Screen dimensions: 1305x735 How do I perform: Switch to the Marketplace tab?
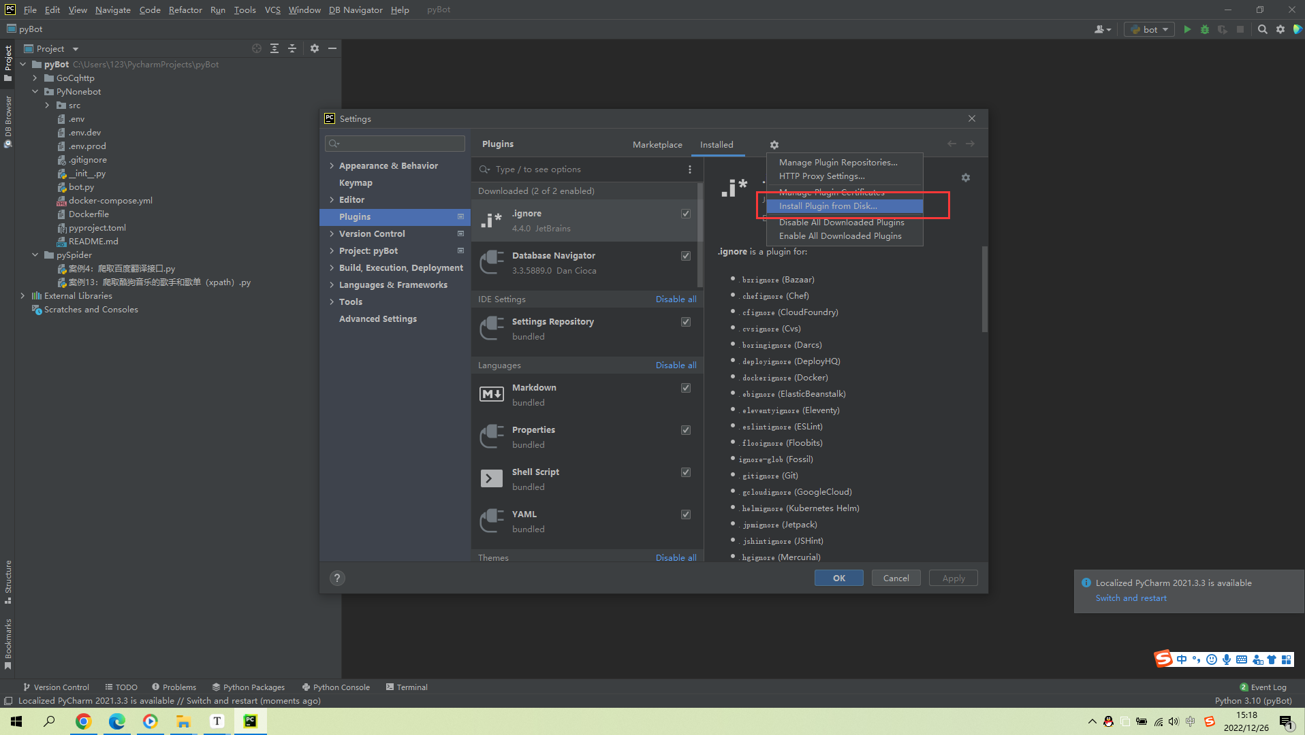pos(657,145)
